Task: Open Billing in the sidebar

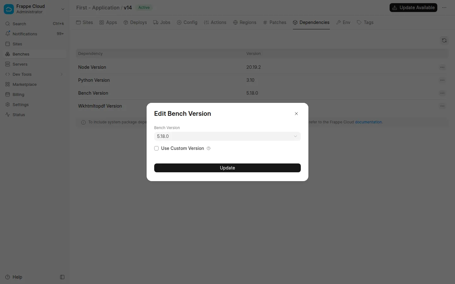Action: coord(35,94)
